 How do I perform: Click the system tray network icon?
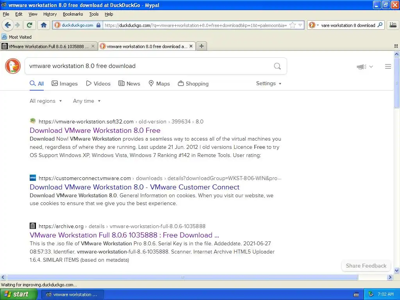(x=371, y=295)
